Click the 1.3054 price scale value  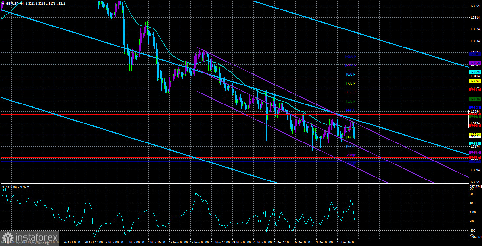[475, 182]
